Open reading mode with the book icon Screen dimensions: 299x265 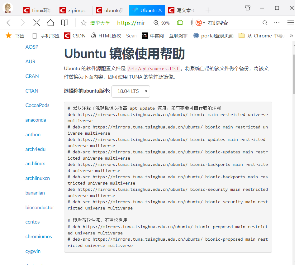pyautogui.click(x=64, y=22)
